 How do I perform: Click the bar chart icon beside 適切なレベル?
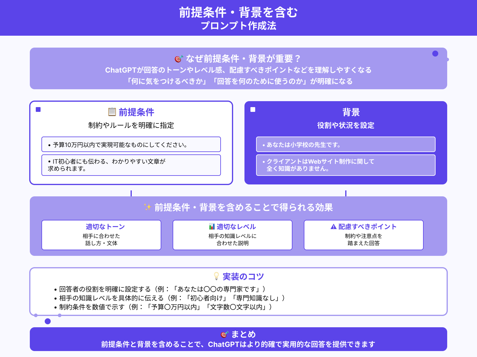(211, 226)
